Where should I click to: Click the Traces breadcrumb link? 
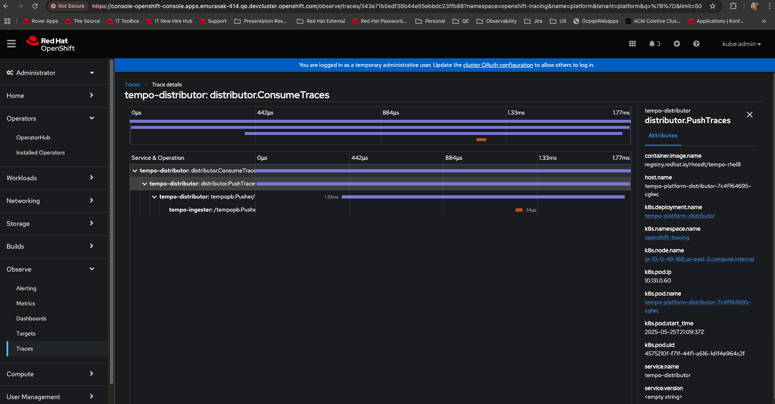point(132,84)
